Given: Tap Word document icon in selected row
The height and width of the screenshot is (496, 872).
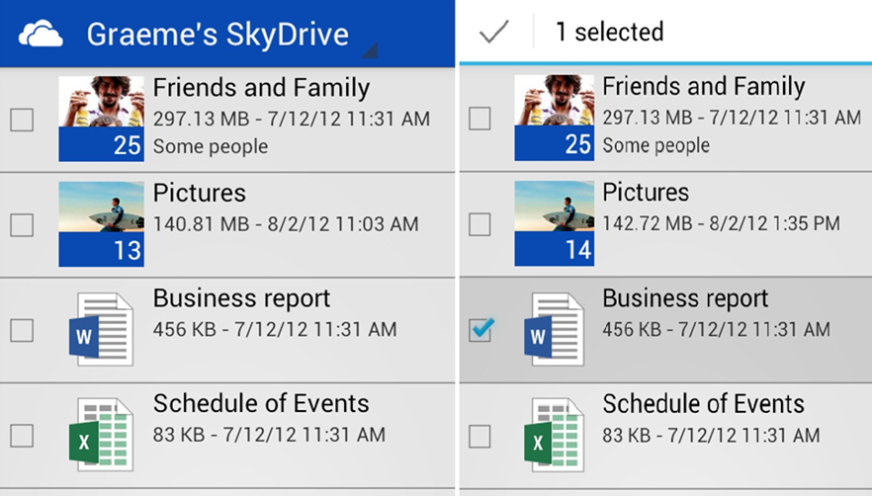Looking at the screenshot, I should [554, 329].
